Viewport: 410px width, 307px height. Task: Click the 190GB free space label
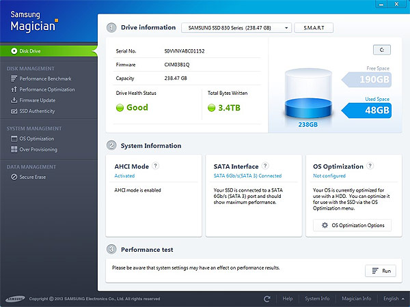pos(367,79)
